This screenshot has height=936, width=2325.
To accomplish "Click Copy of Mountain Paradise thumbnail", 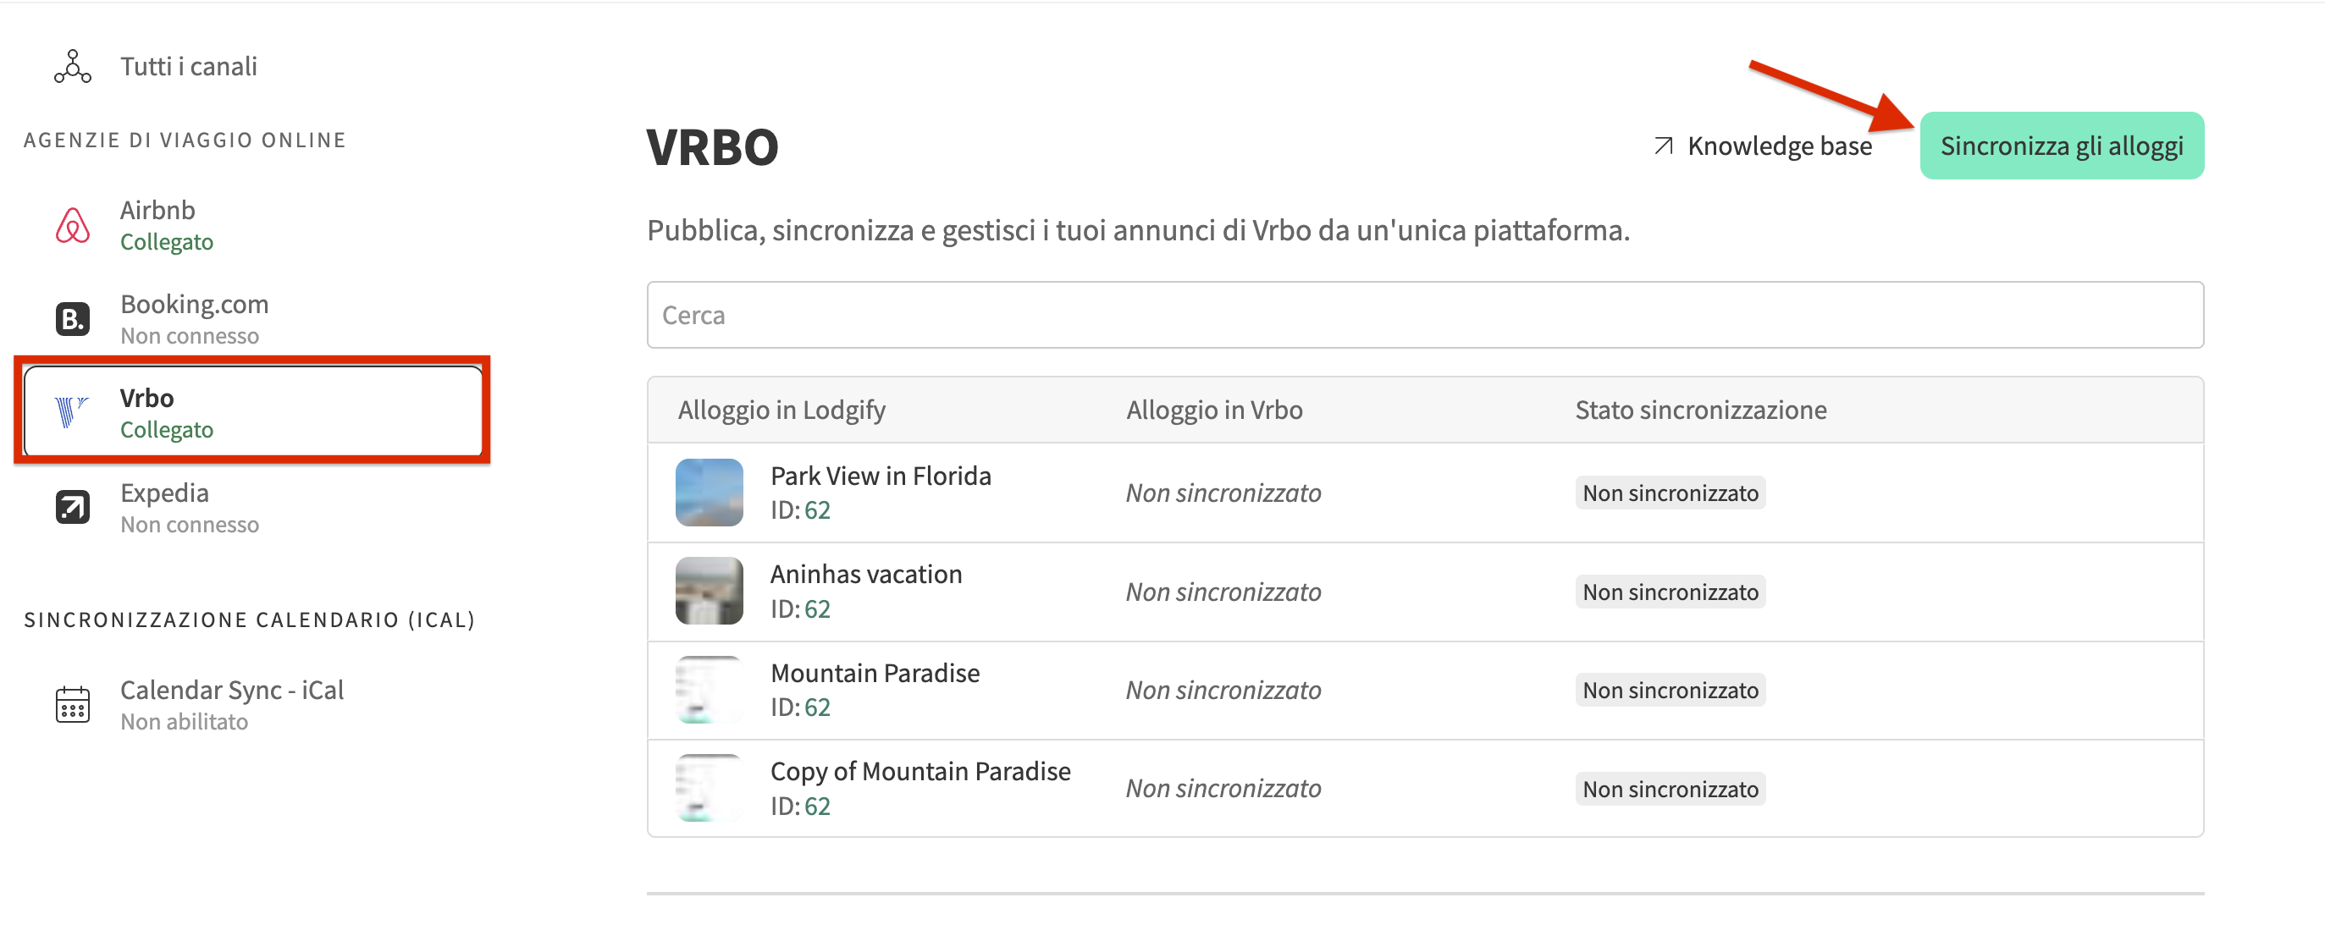I will [709, 788].
